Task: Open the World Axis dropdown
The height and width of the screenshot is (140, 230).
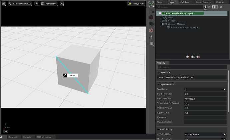Action: point(205,89)
